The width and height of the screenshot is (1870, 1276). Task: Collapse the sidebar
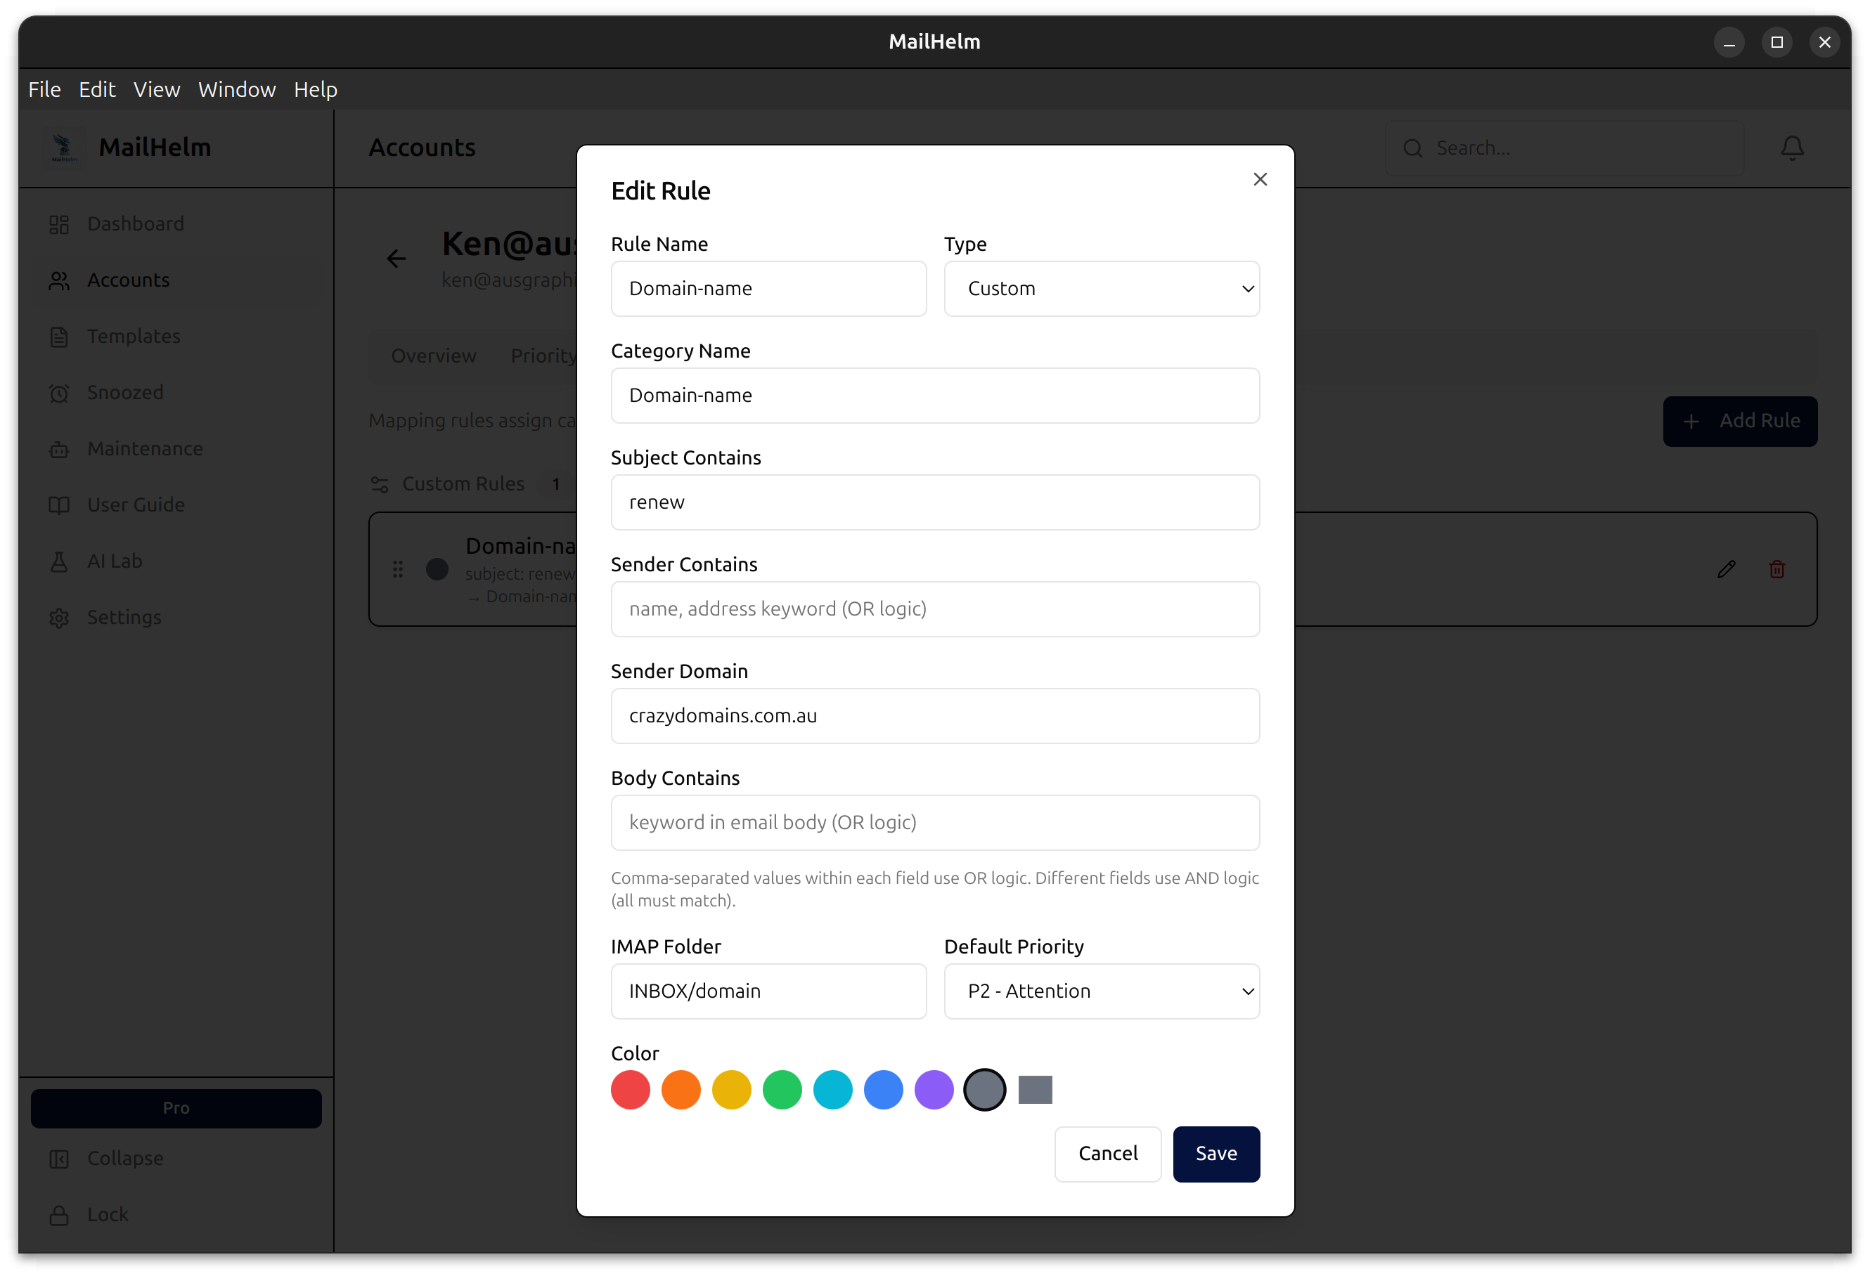(124, 1158)
